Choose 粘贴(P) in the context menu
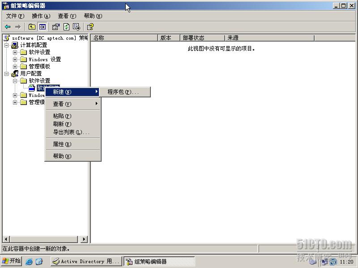The height and width of the screenshot is (268, 358). (x=73, y=116)
